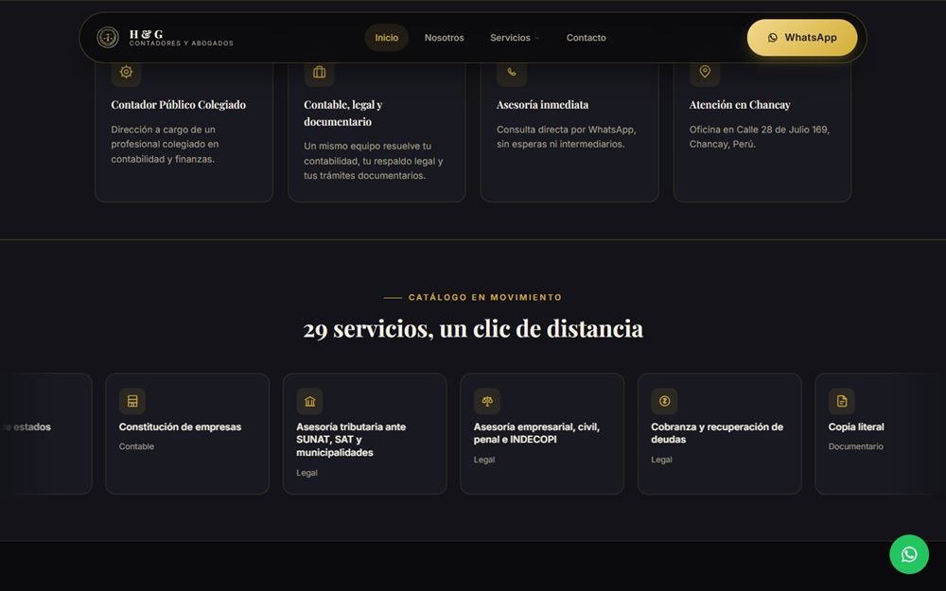This screenshot has width=946, height=591.
Task: Click the heading '29 servicios, un clic de distancia'
Action: coord(473,329)
